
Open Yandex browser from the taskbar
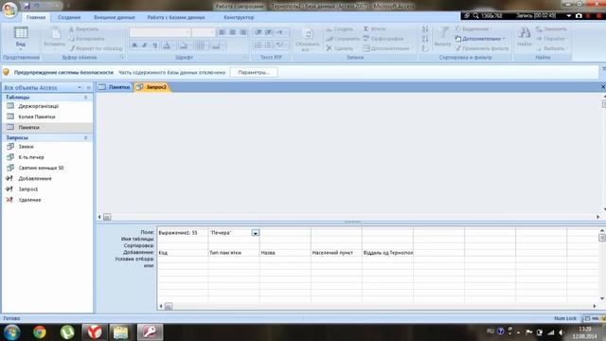[94, 332]
